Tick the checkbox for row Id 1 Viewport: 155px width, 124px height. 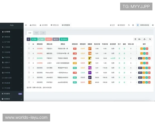[29, 82]
